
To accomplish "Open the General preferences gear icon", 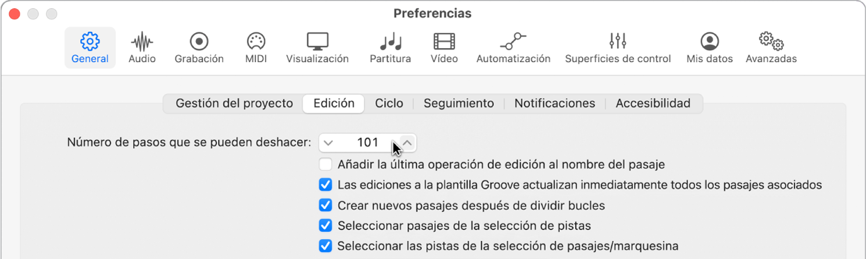I will 90,41.
